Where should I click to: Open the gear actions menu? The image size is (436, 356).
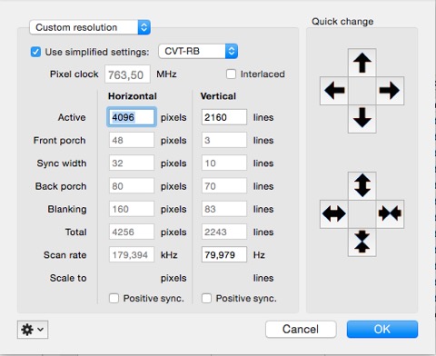tap(33, 330)
